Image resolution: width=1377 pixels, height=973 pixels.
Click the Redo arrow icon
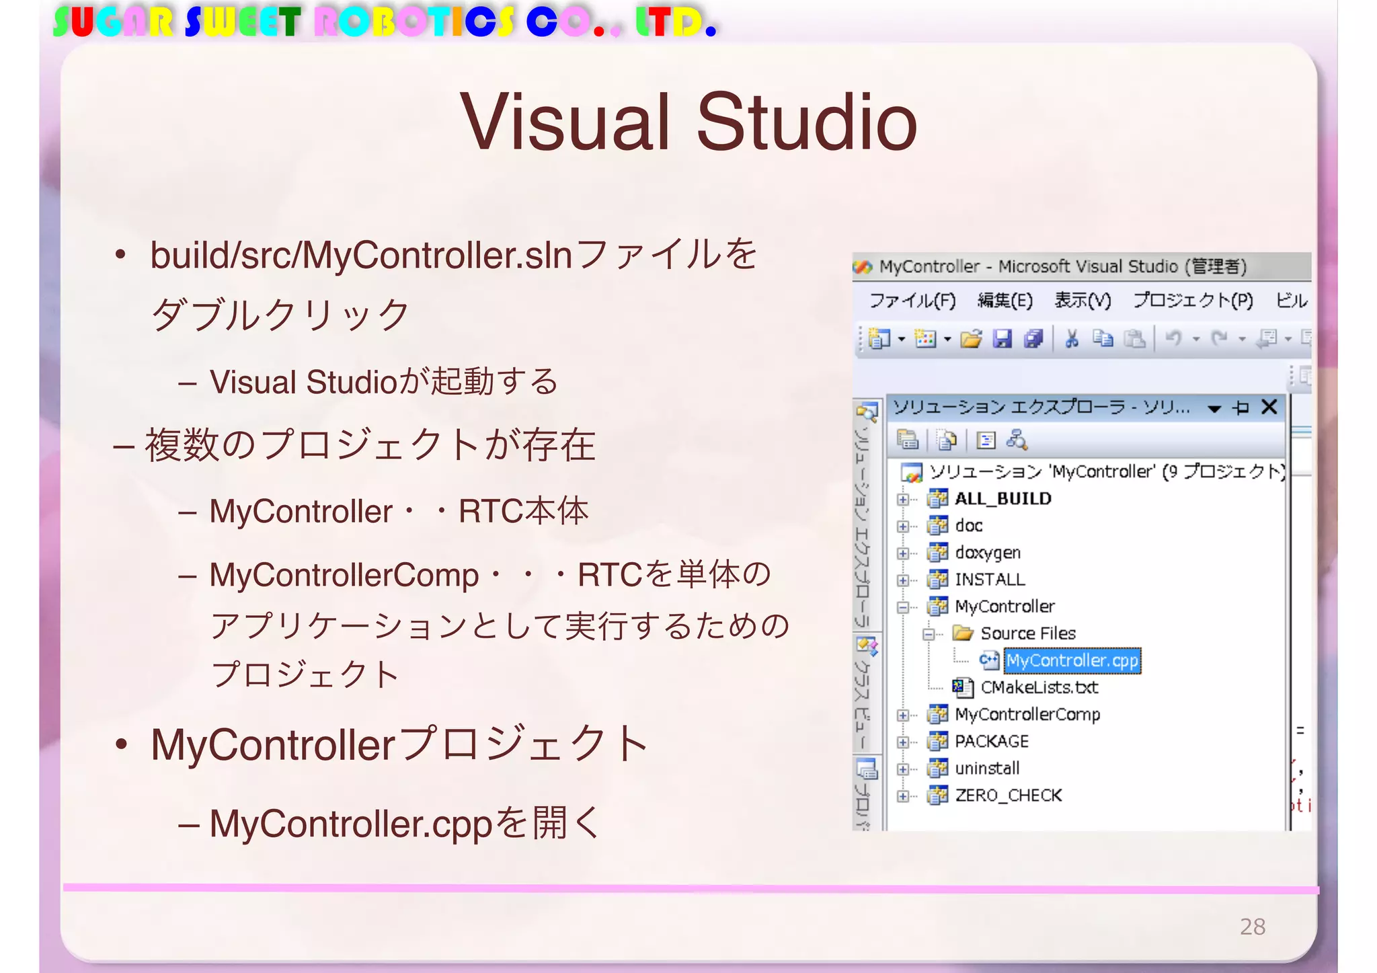(1220, 338)
